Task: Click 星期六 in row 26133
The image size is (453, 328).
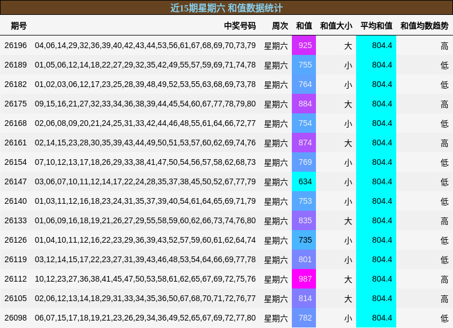Action: 276,221
